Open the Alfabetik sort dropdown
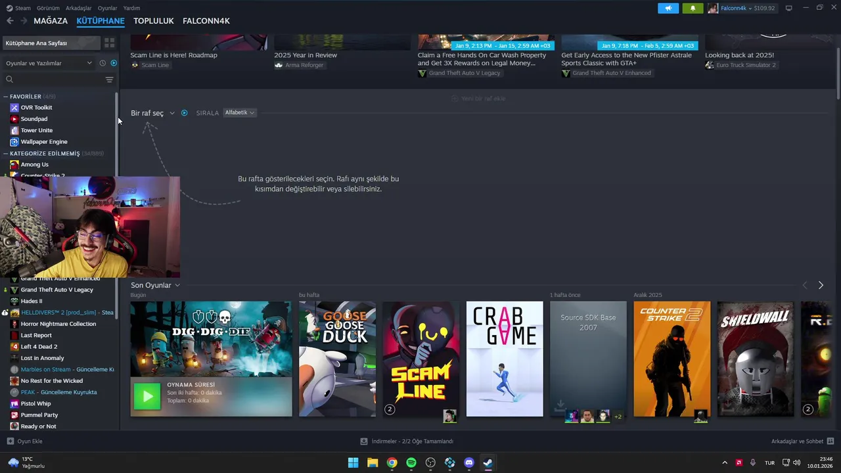 coord(239,113)
